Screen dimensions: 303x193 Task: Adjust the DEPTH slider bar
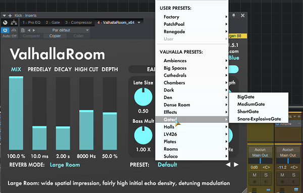coord(110,113)
